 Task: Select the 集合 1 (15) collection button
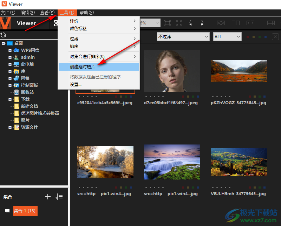tap(25, 211)
